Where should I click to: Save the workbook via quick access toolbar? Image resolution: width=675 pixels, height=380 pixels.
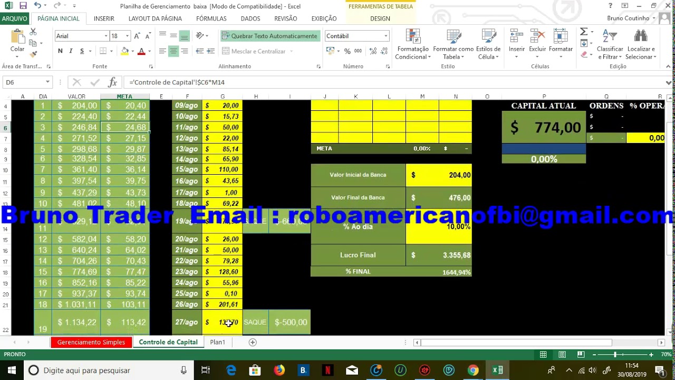(x=23, y=6)
